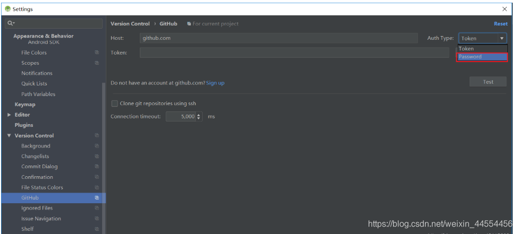The image size is (518, 234).
Task: Choose Password from Auth Type list
Action: click(x=482, y=57)
